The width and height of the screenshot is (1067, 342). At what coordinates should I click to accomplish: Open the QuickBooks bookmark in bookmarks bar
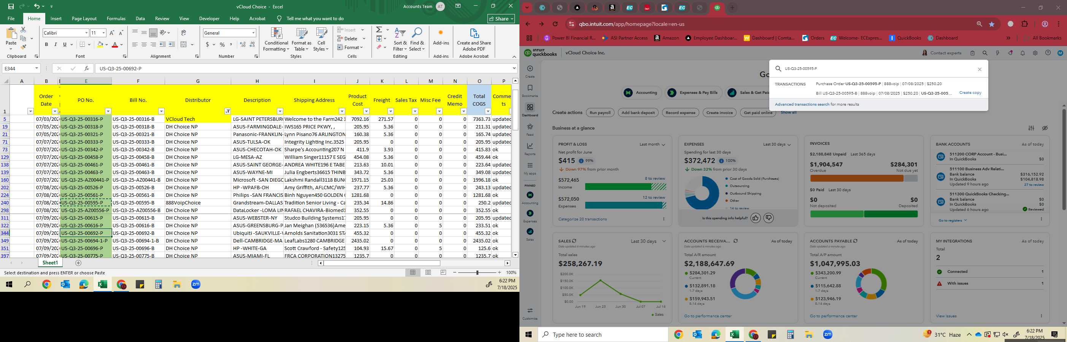tap(905, 38)
